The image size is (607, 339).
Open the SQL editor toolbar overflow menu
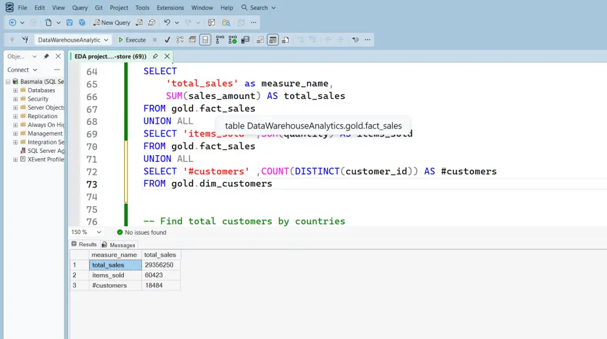pos(368,40)
